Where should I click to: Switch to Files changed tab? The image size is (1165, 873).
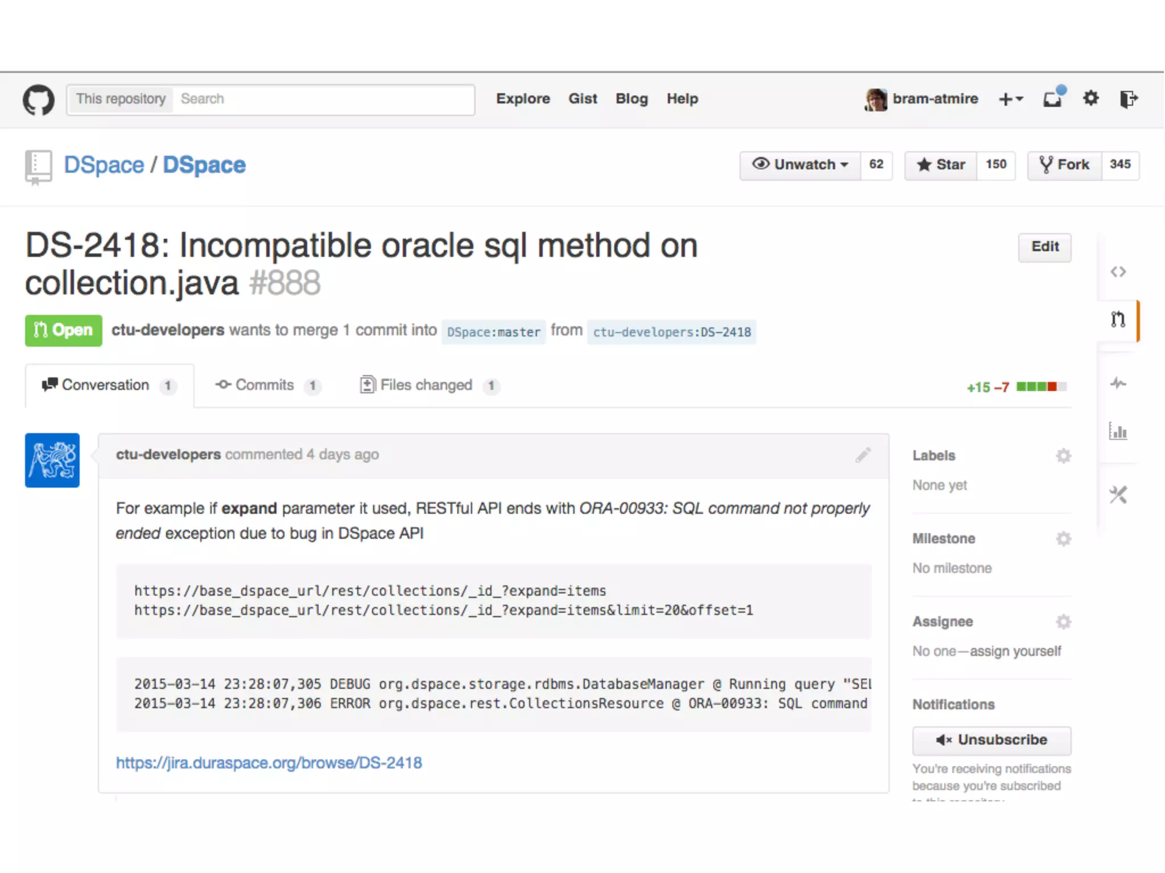(x=426, y=385)
